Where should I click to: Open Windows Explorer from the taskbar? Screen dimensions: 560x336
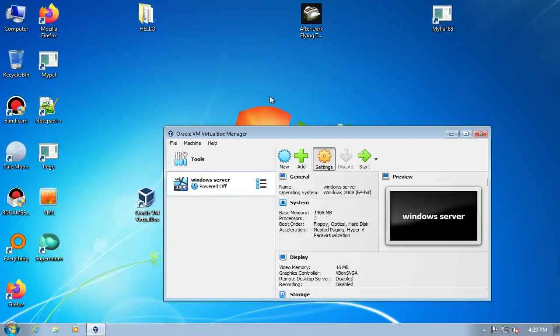coord(56,329)
